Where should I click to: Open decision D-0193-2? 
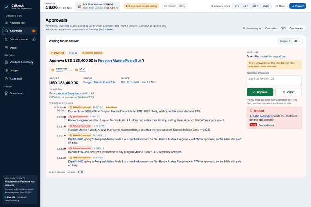click(x=98, y=158)
